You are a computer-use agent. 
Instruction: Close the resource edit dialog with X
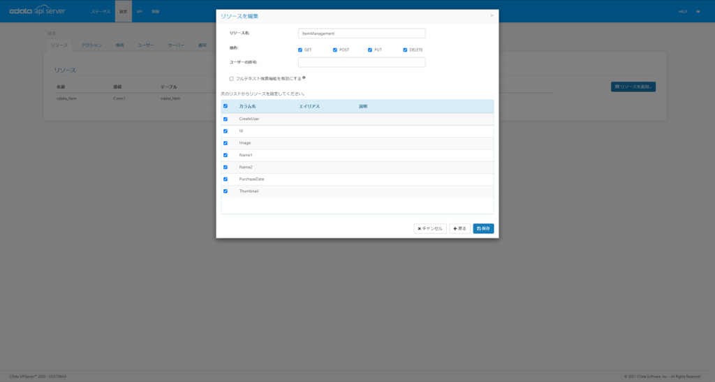click(x=492, y=15)
